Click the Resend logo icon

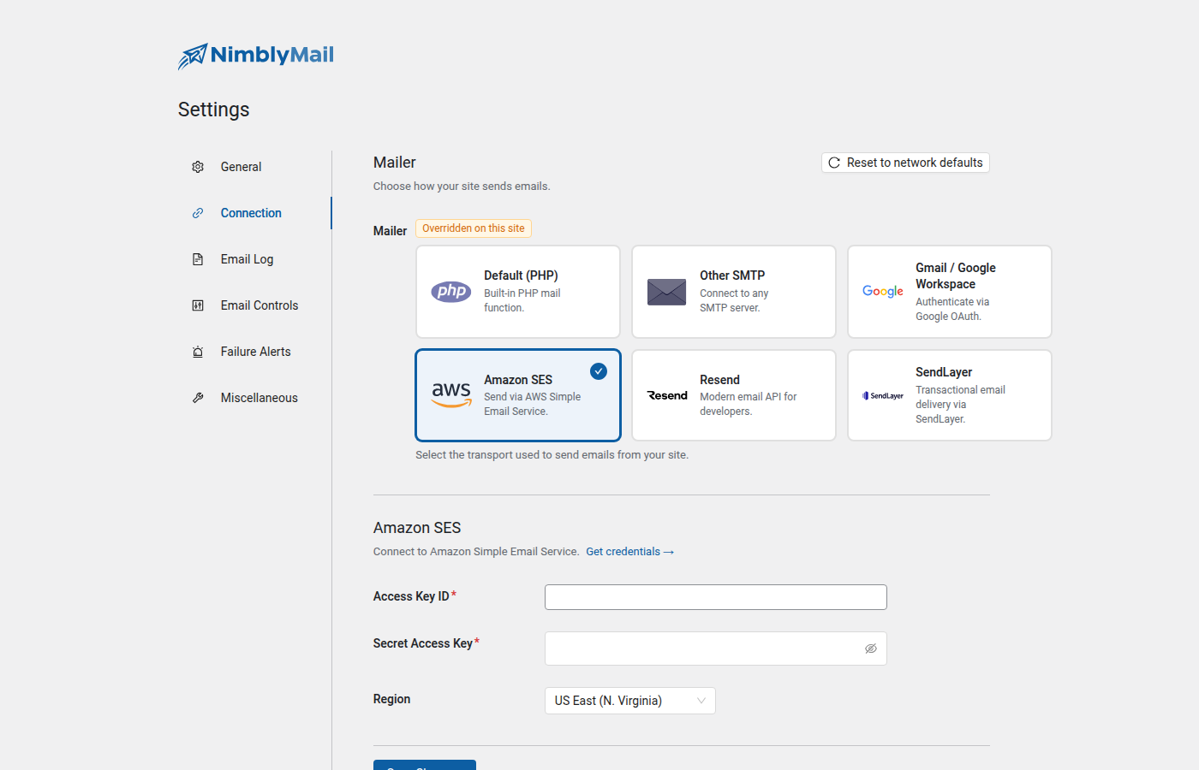point(667,395)
